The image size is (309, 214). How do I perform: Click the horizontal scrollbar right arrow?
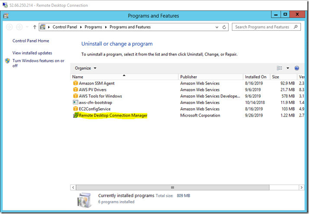302,188
